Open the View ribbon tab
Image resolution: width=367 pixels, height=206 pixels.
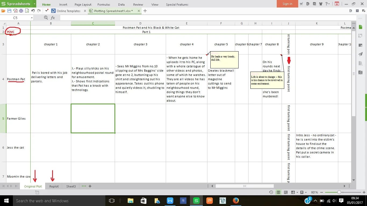pos(155,4)
